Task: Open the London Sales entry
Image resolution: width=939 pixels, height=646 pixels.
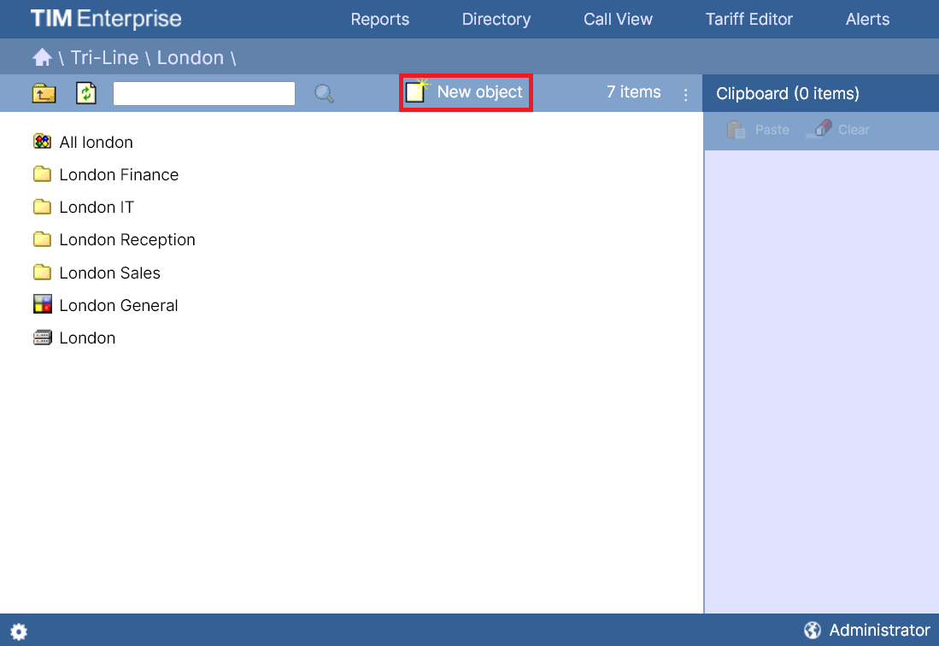Action: 109,273
